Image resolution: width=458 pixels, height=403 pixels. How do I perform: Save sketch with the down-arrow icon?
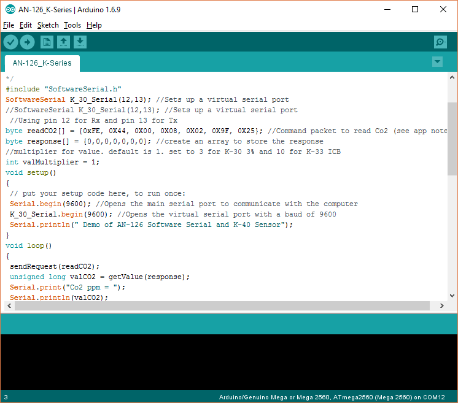click(80, 42)
